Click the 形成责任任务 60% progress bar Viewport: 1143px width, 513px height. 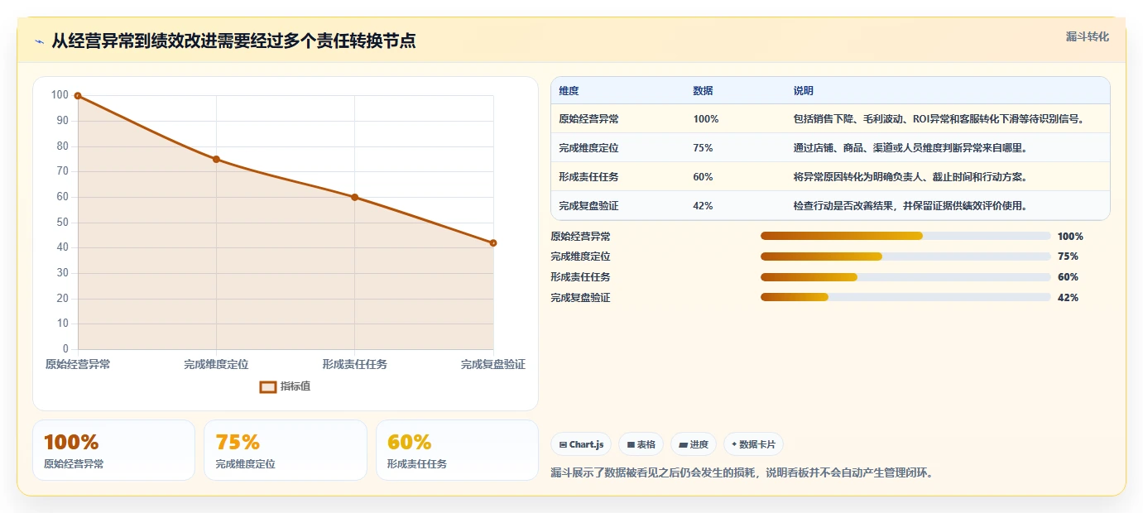(x=905, y=277)
